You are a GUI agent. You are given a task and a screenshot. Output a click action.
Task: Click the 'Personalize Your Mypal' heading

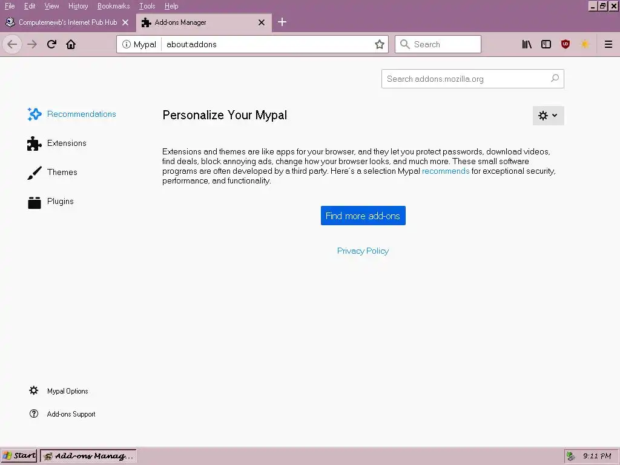225,115
